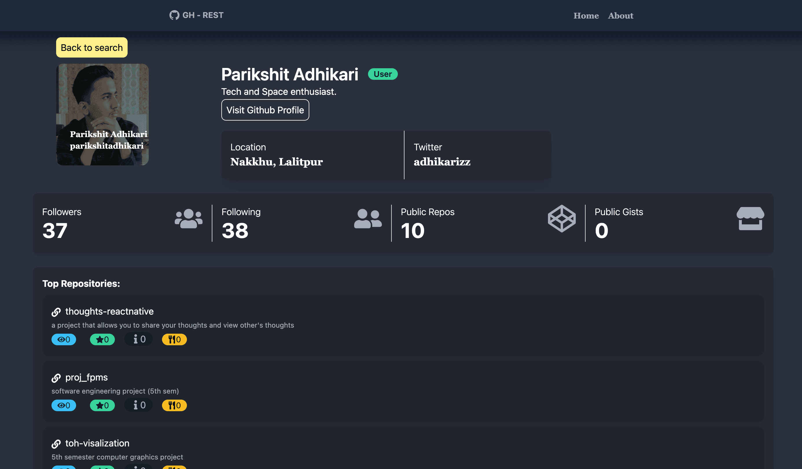Click yellow forks badge of thoughts-reactnative
The image size is (802, 469).
[174, 339]
